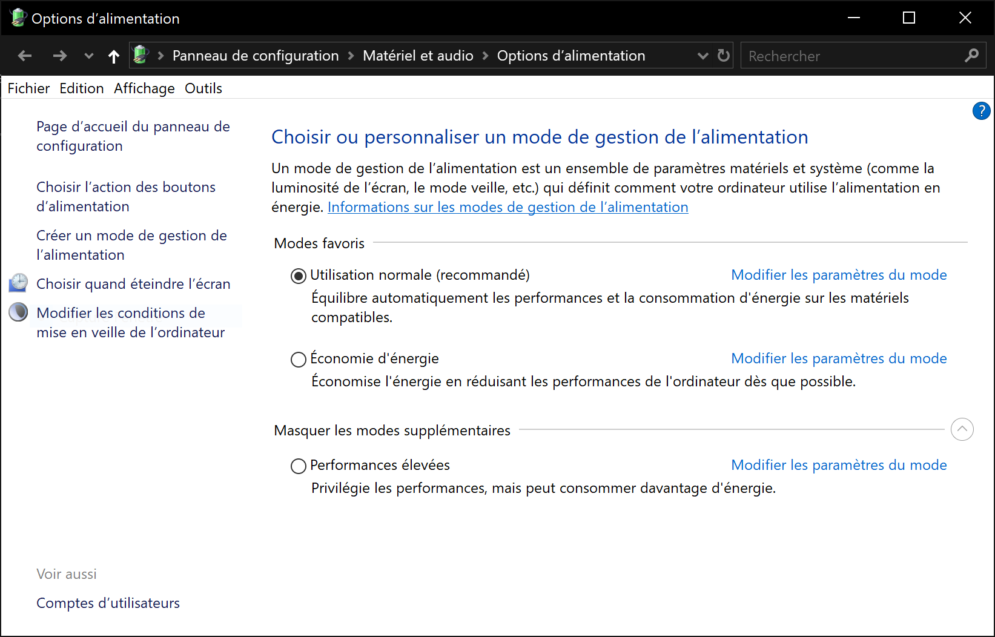Modify settings for Performances élevées mode
Viewport: 995px width, 637px height.
point(839,465)
